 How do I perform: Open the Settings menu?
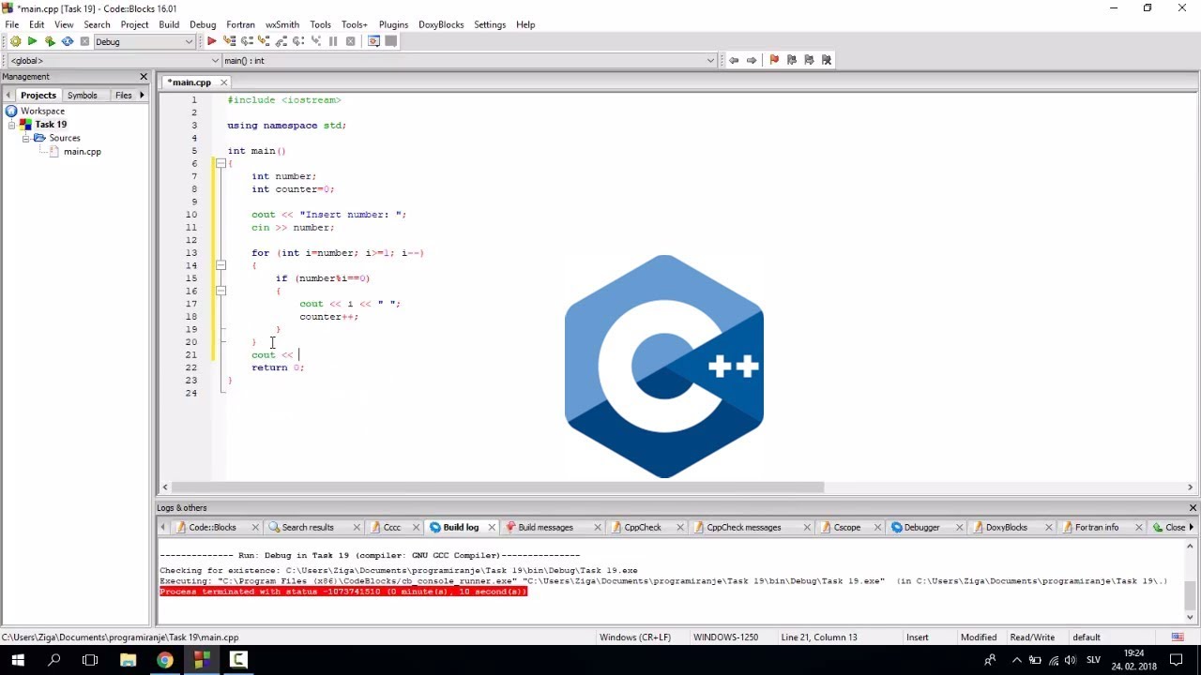[x=490, y=24]
